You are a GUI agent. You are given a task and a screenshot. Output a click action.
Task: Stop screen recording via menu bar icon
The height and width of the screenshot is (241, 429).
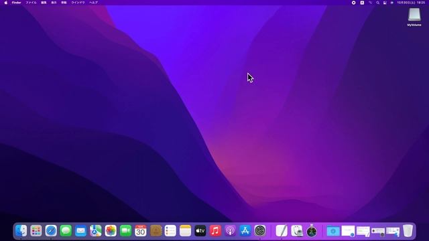pos(353,3)
